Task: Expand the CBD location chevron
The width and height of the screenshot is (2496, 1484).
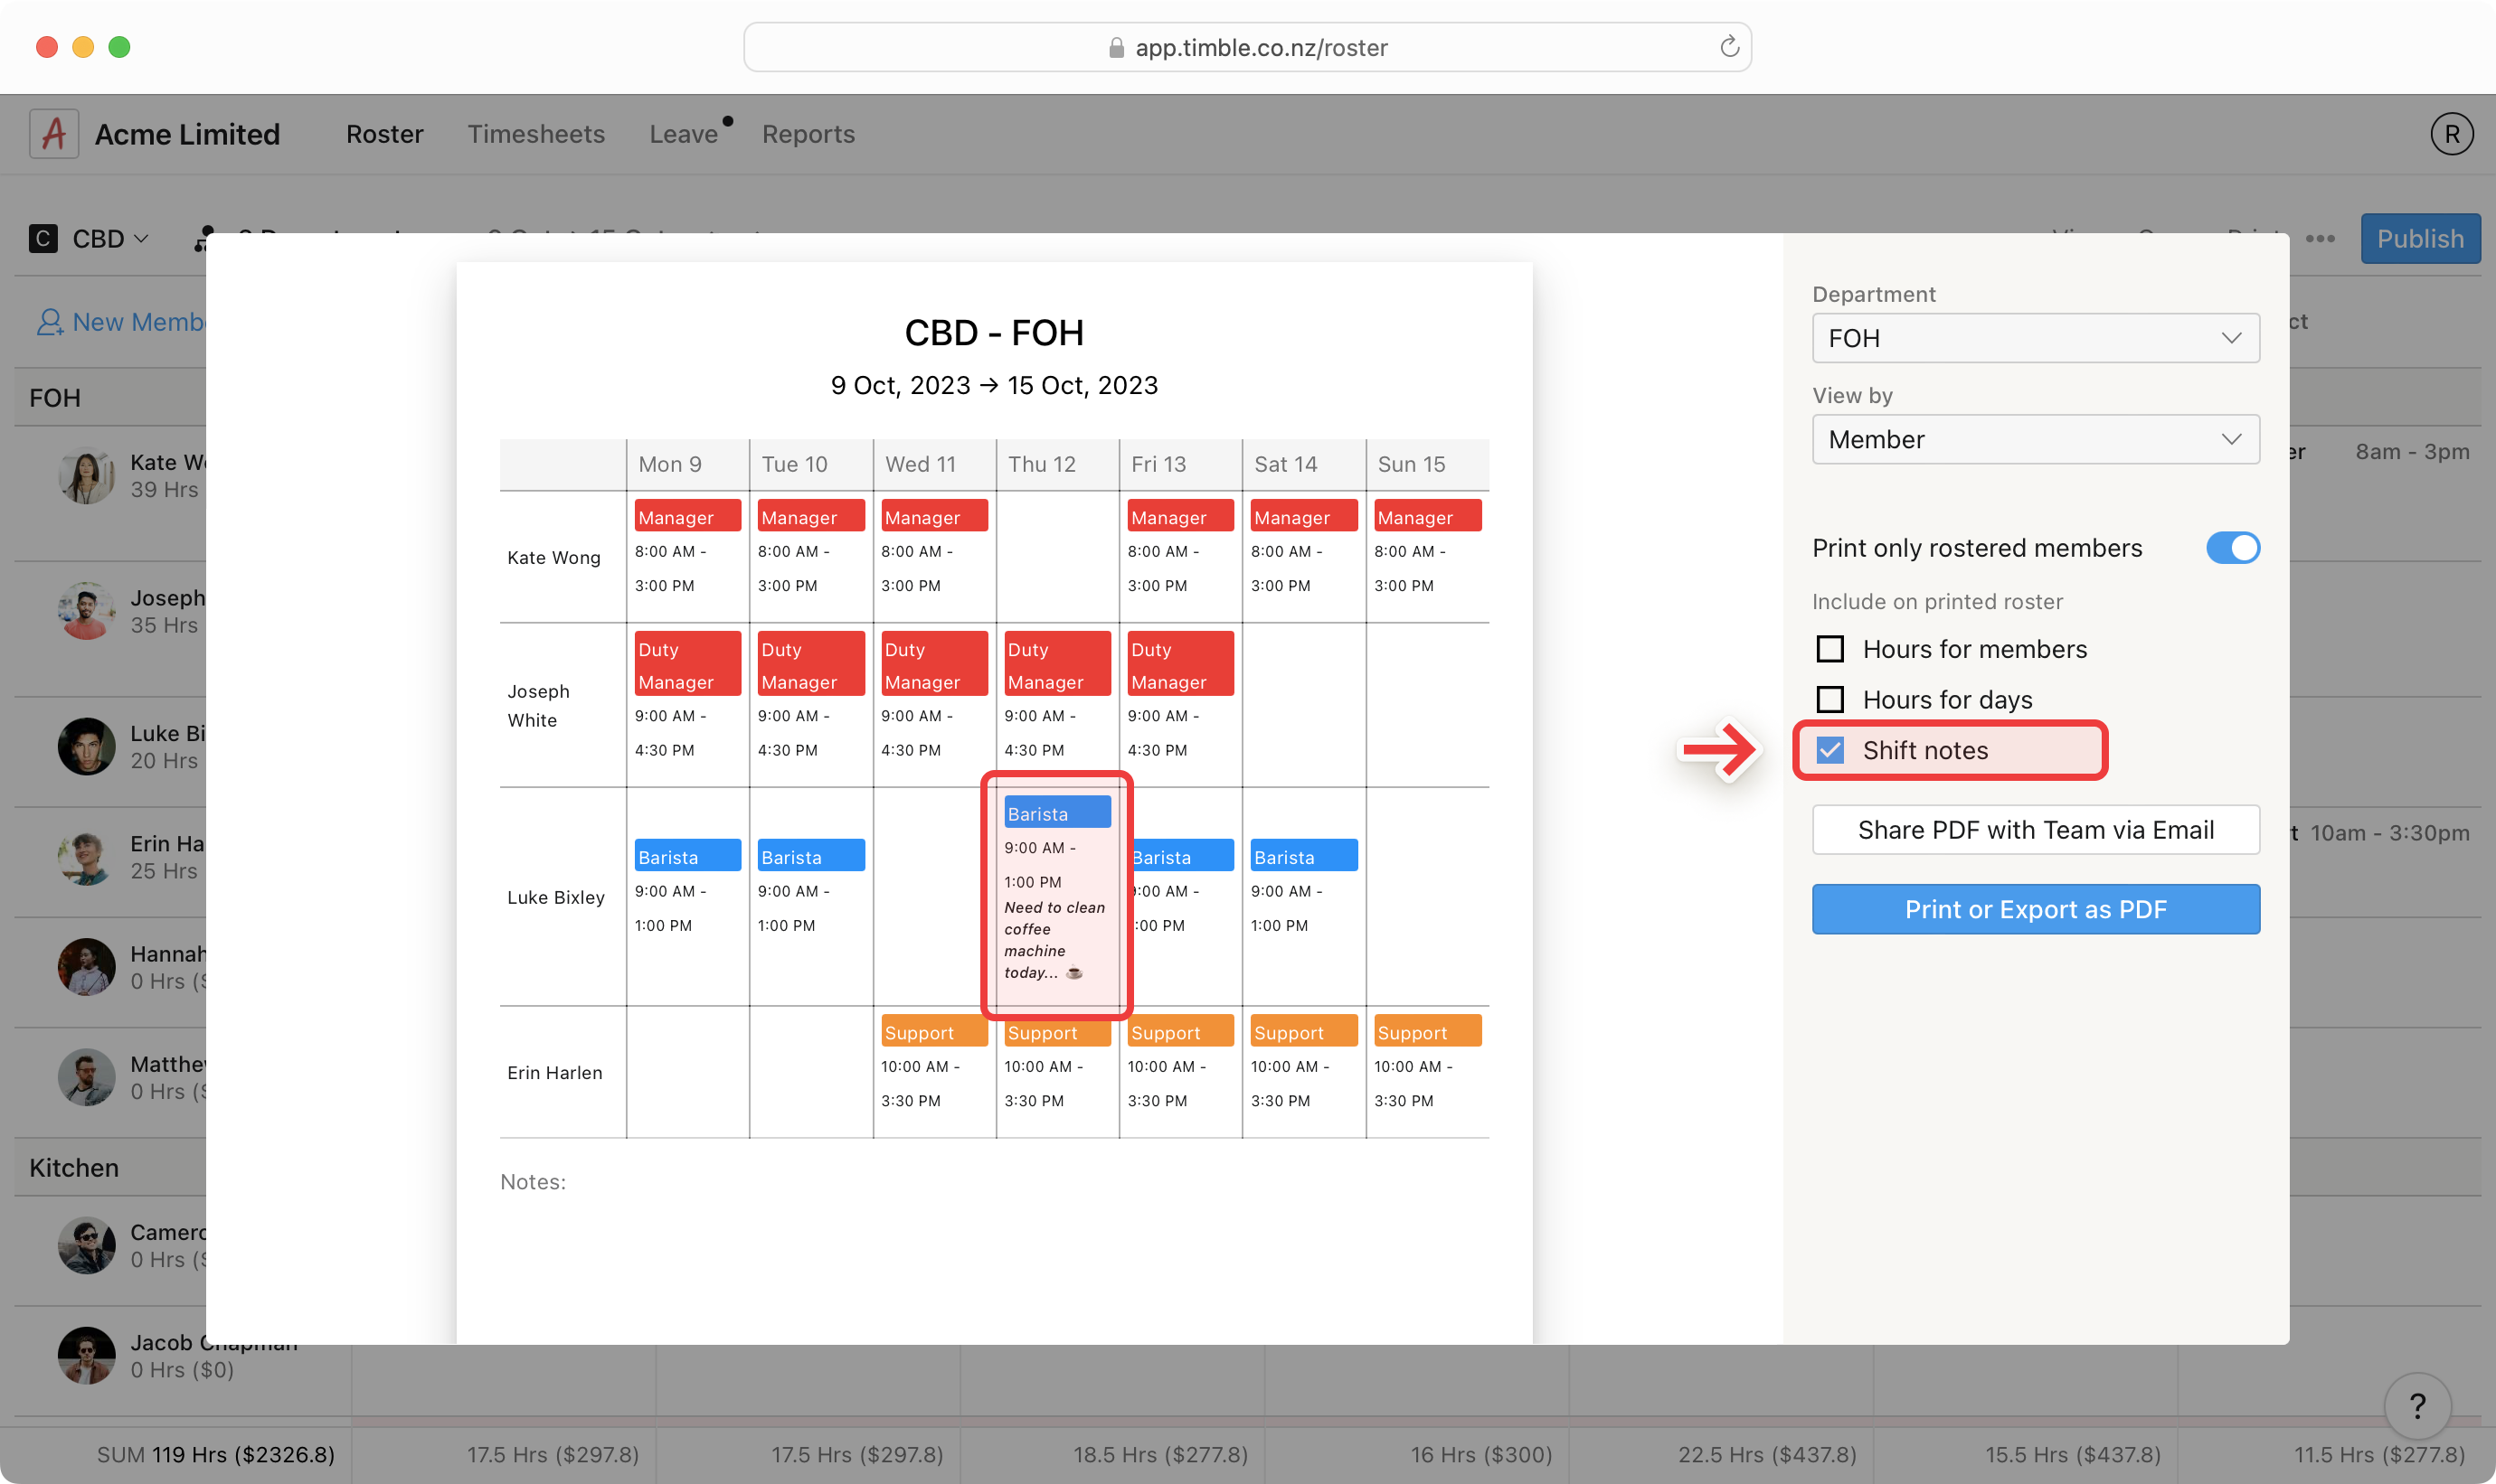Action: pos(141,239)
